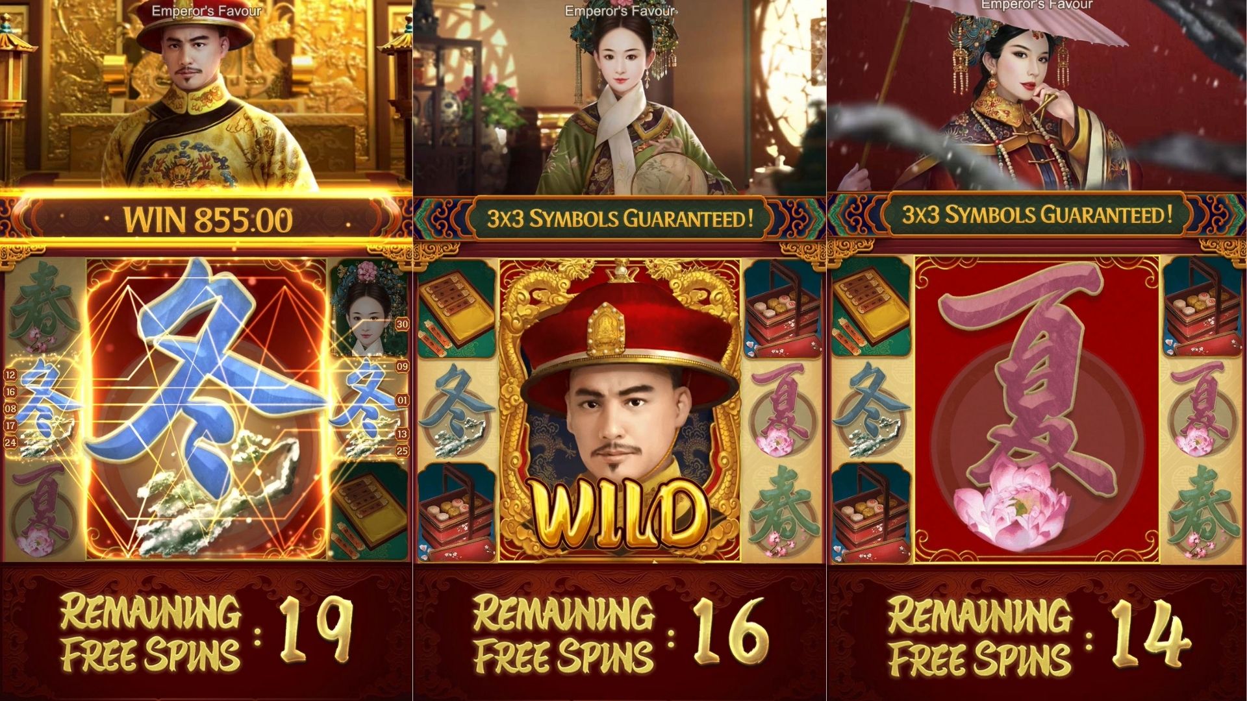Click Emperor's Favour title above the green-robed lady

click(620, 11)
